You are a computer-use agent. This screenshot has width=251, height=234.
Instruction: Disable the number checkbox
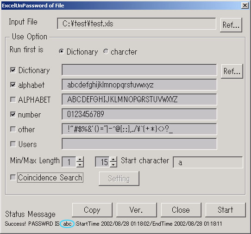pyautogui.click(x=13, y=114)
